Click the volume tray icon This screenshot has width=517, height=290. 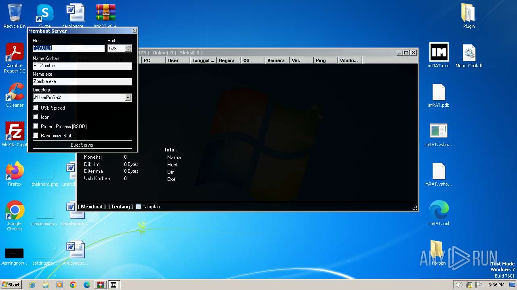tap(459, 285)
